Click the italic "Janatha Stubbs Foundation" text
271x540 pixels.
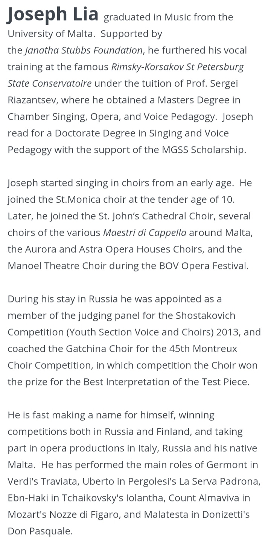(x=84, y=50)
